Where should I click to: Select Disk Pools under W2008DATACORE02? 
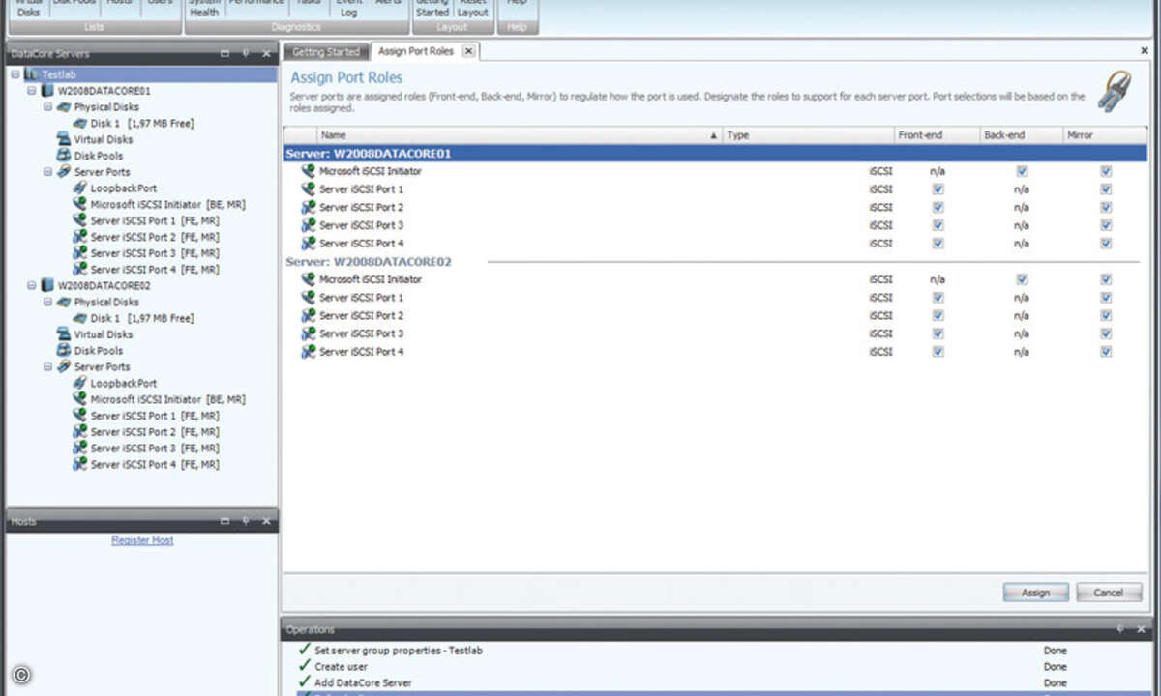99,351
